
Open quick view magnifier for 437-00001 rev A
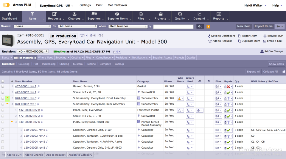click(x=38, y=86)
